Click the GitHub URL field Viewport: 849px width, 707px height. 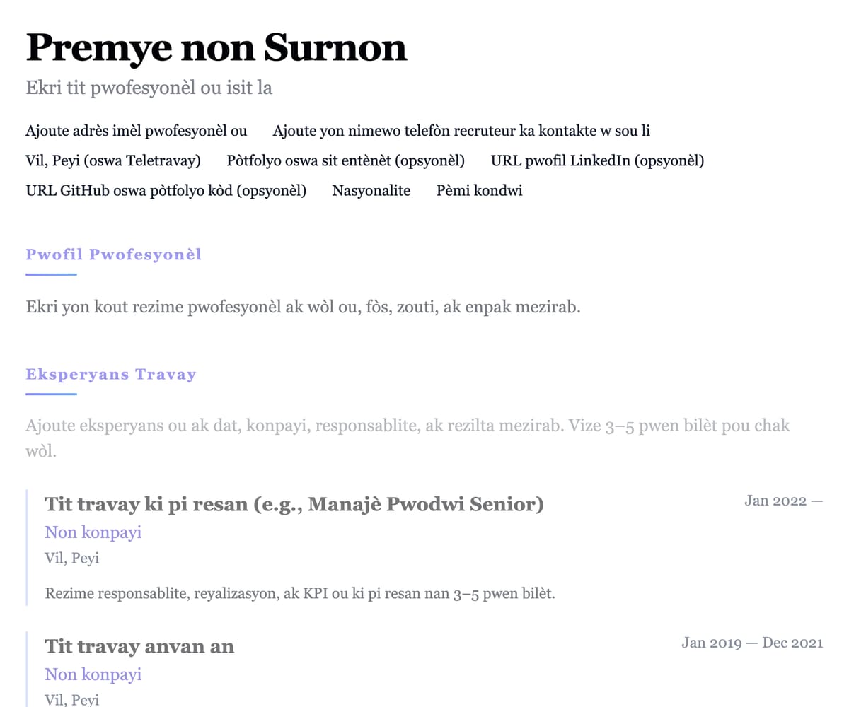click(166, 190)
